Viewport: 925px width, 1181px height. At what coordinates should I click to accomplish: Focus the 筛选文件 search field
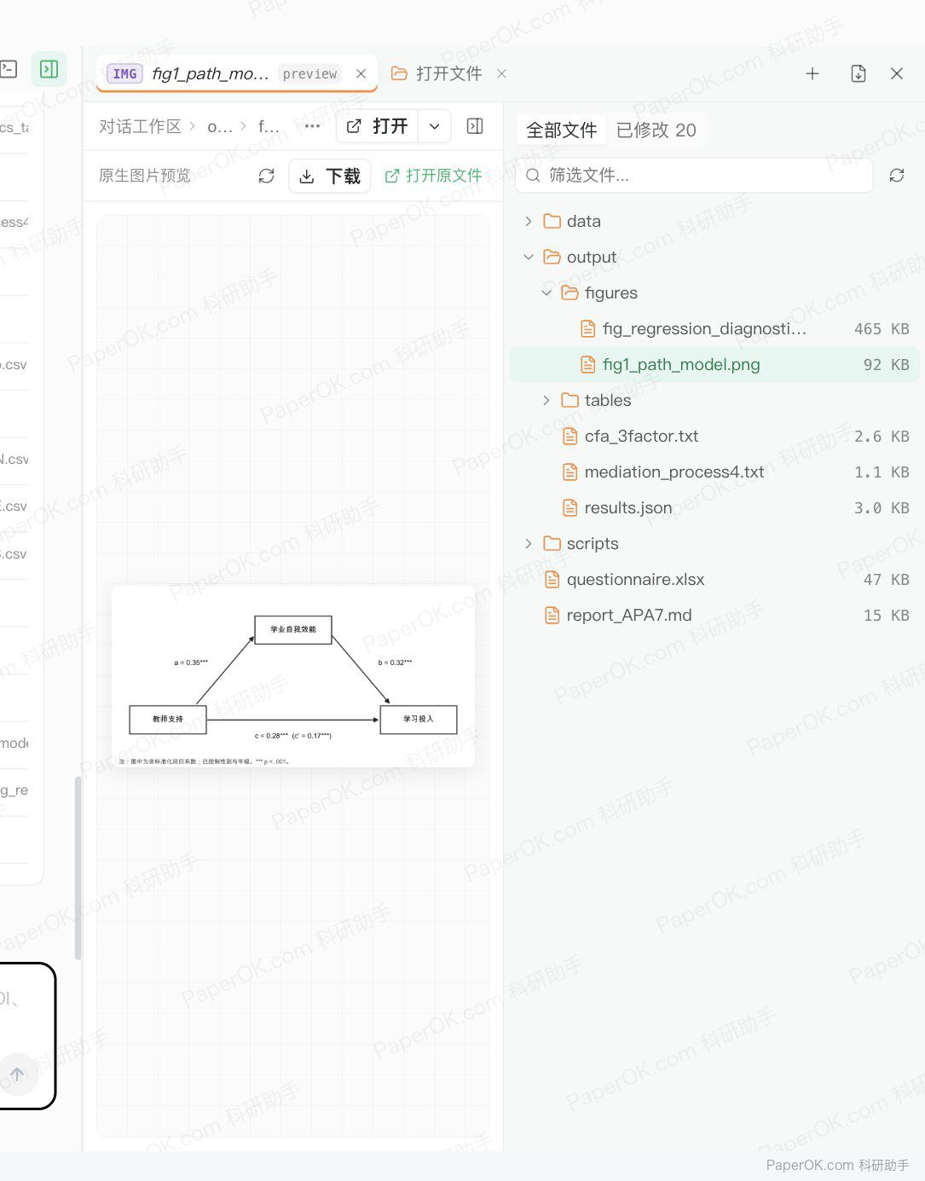pos(694,175)
